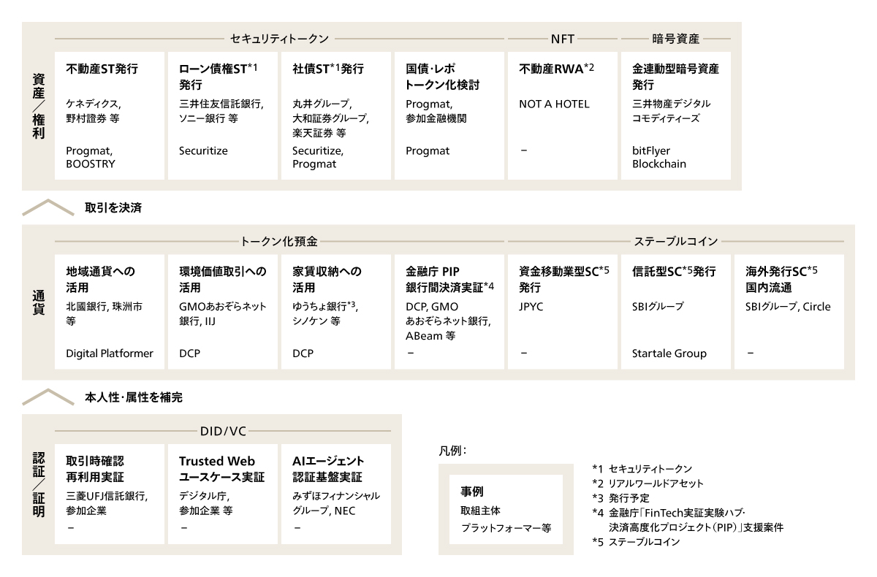Click Digital Platformer label
Viewport: 877px width, 577px height.
coord(110,354)
